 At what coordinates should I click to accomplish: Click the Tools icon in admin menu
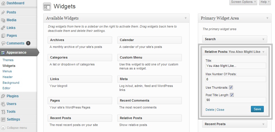point(3,112)
